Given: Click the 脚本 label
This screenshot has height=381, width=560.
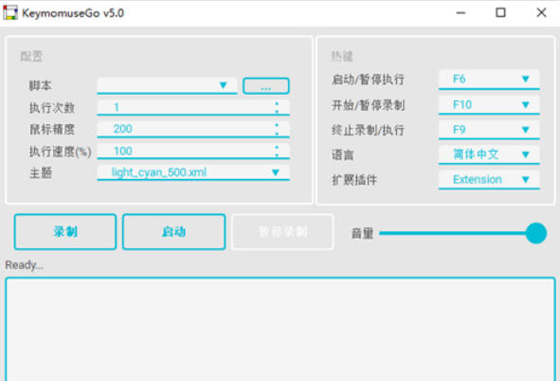Looking at the screenshot, I should pyautogui.click(x=41, y=85).
